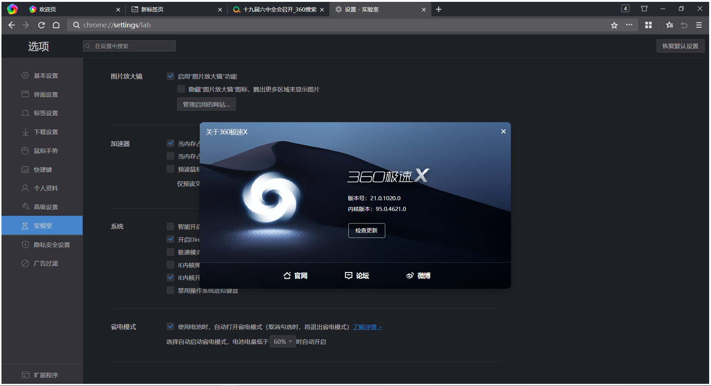Open 基本设置 in sidebar

tap(42, 75)
